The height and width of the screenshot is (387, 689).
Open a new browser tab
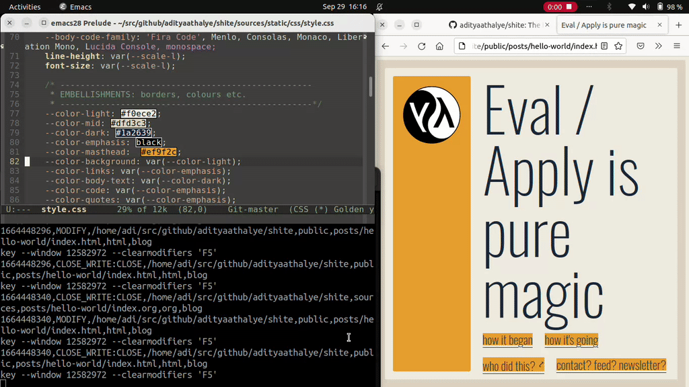coord(678,25)
